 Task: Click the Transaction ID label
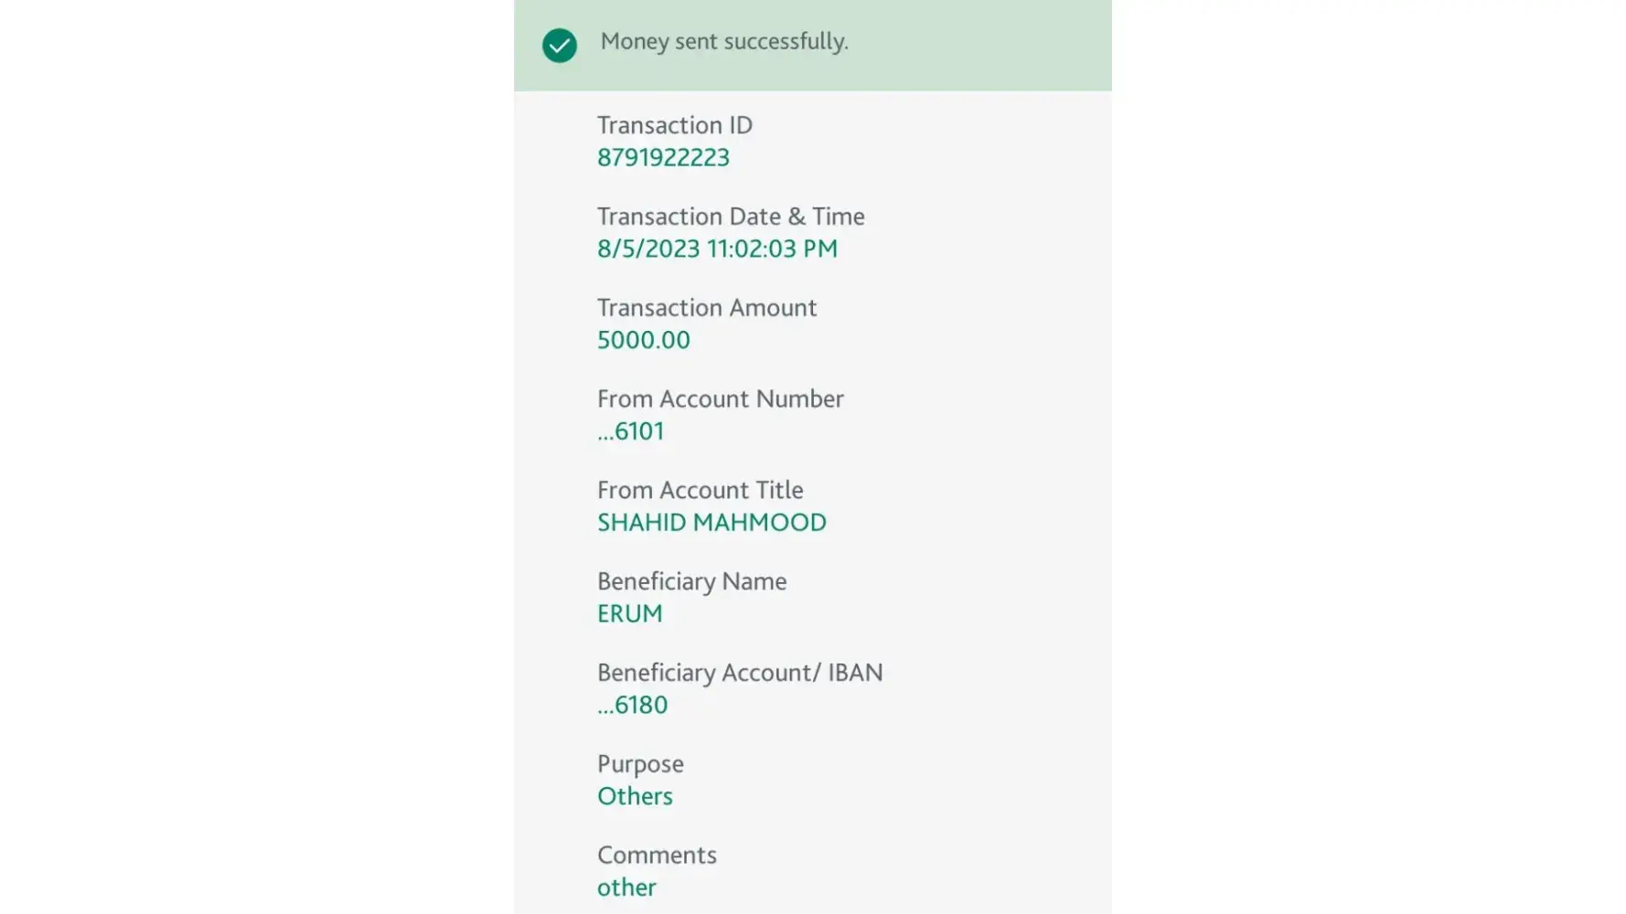pyautogui.click(x=675, y=125)
